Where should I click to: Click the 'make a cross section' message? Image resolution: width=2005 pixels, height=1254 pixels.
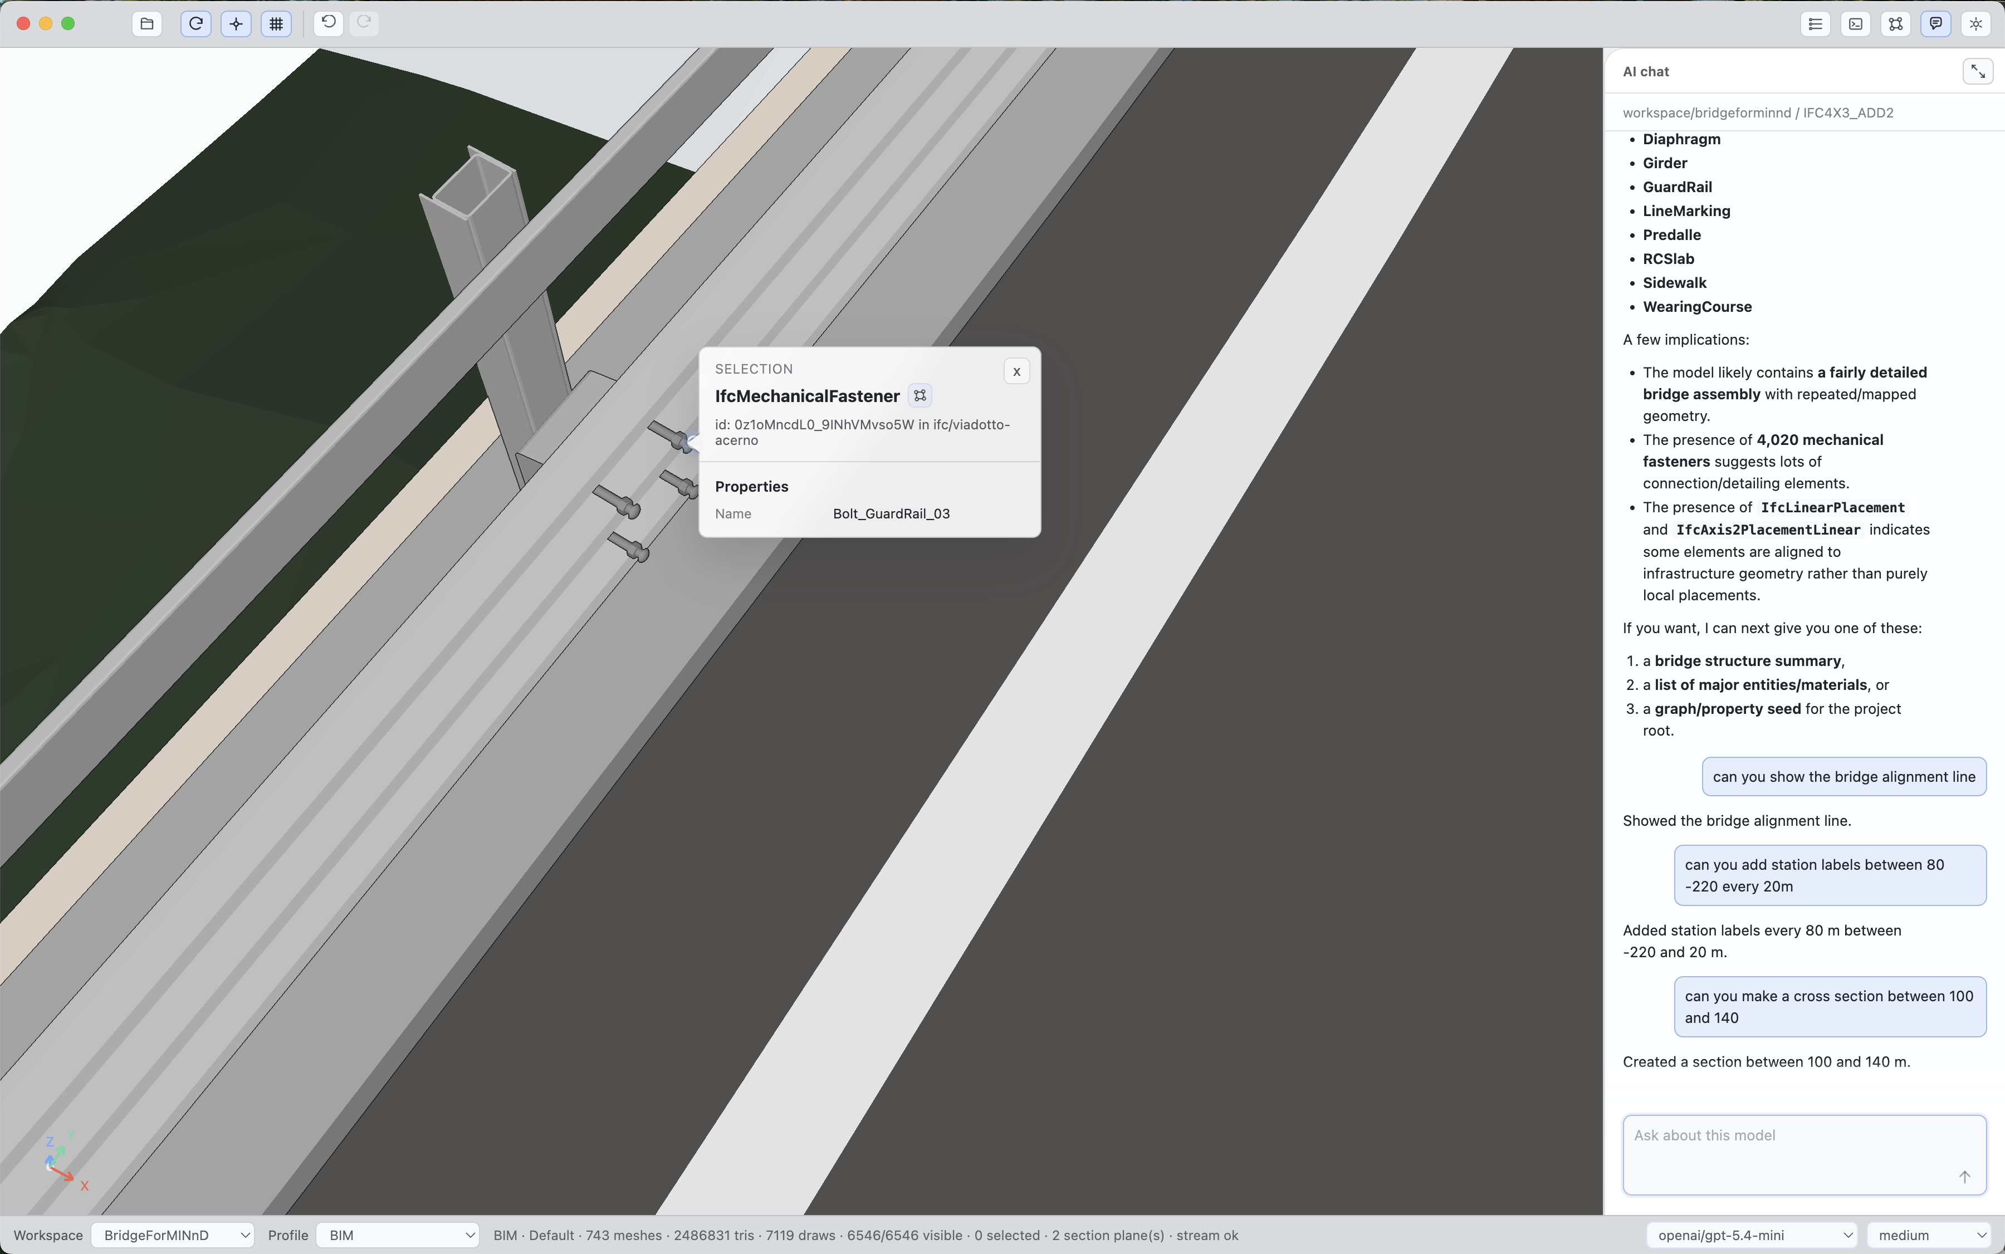click(1829, 1007)
